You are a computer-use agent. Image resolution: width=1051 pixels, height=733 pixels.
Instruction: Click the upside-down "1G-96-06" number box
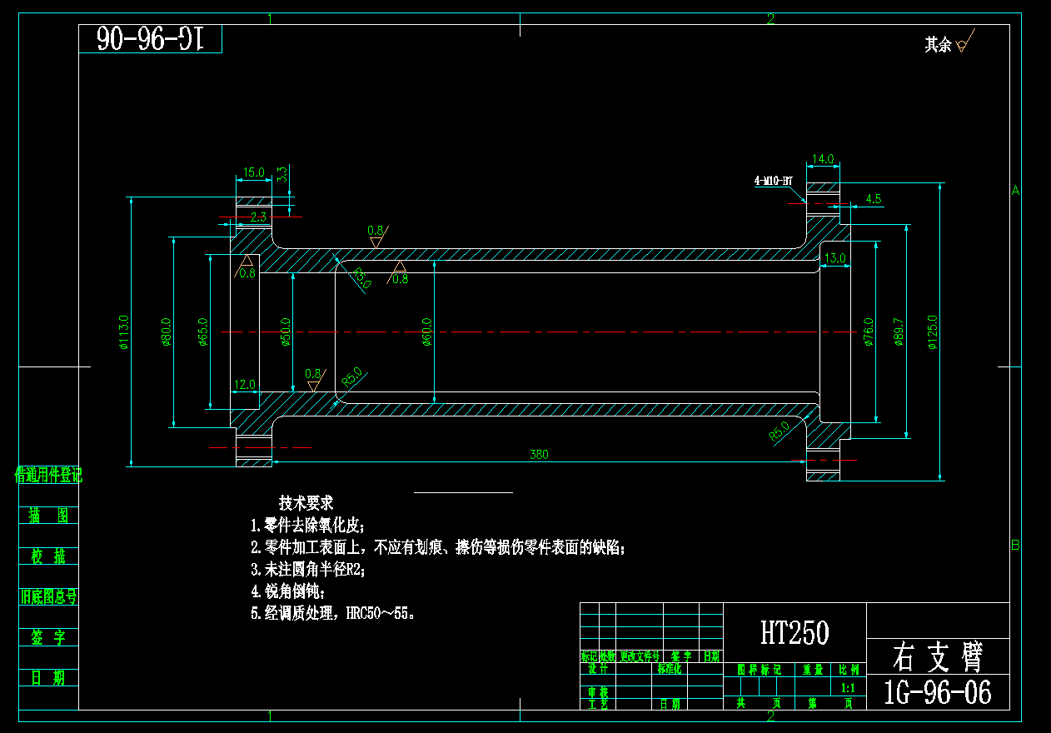(x=151, y=38)
